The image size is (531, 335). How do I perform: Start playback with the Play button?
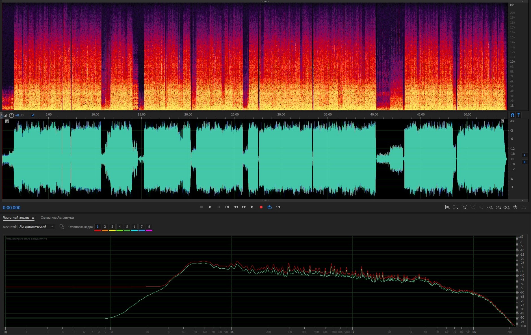pyautogui.click(x=210, y=207)
